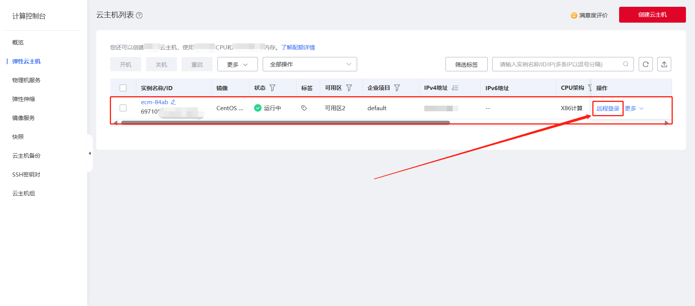Click the 开机 button
Image resolution: width=695 pixels, height=306 pixels.
(126, 64)
